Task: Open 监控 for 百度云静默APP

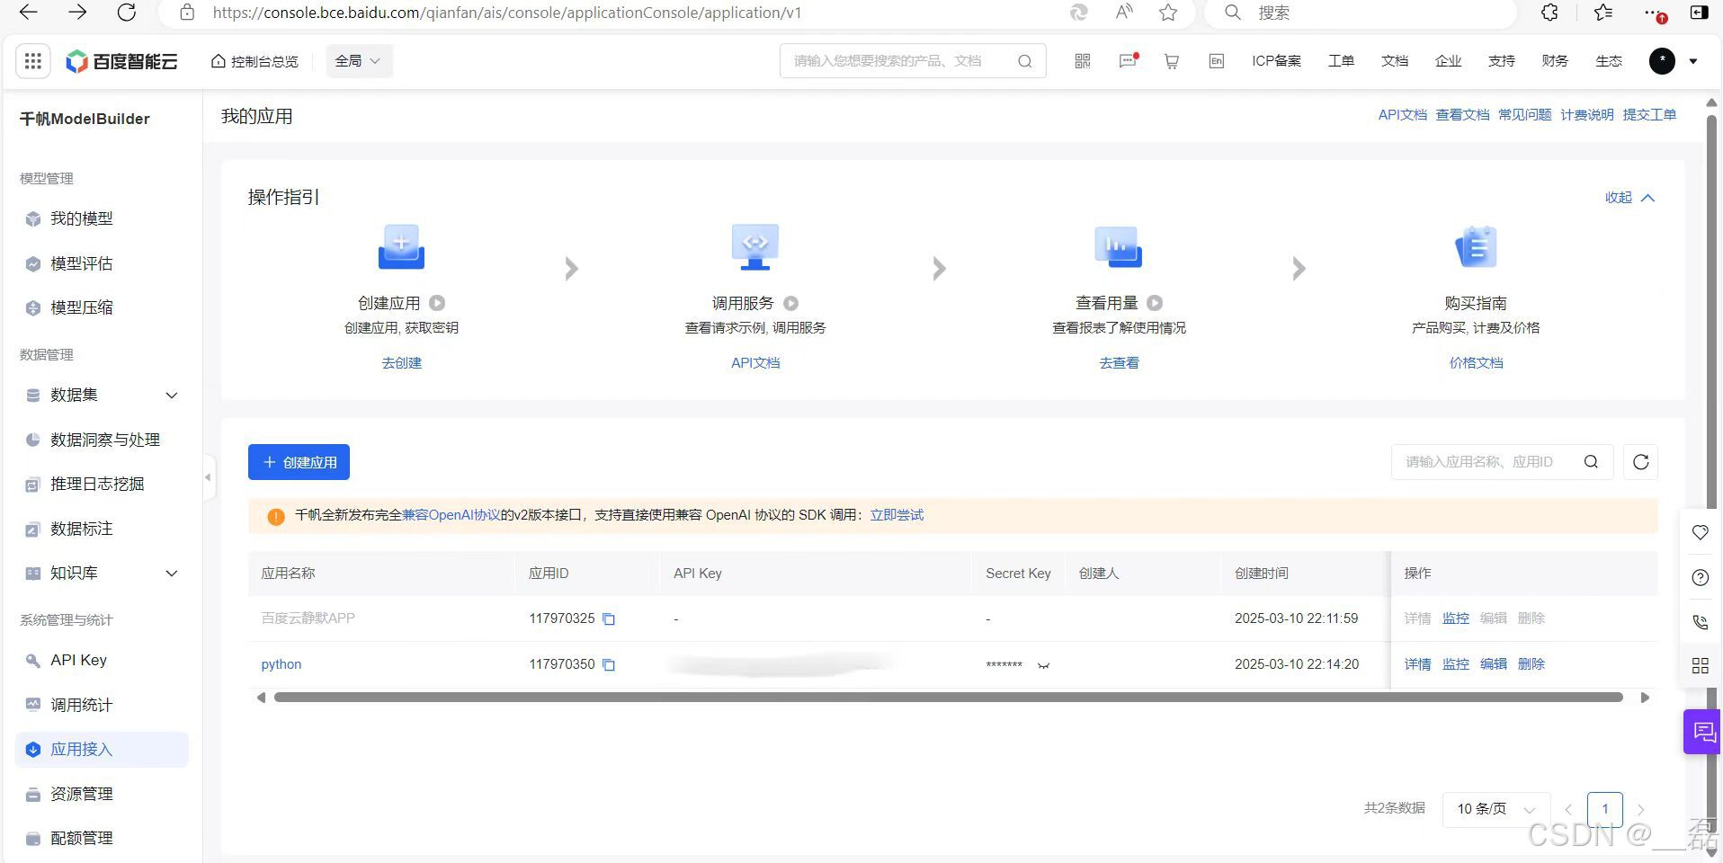Action: pyautogui.click(x=1455, y=618)
